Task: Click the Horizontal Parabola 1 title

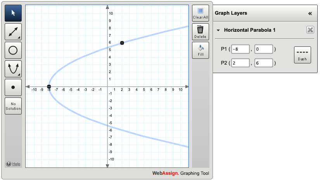Action: (249, 30)
